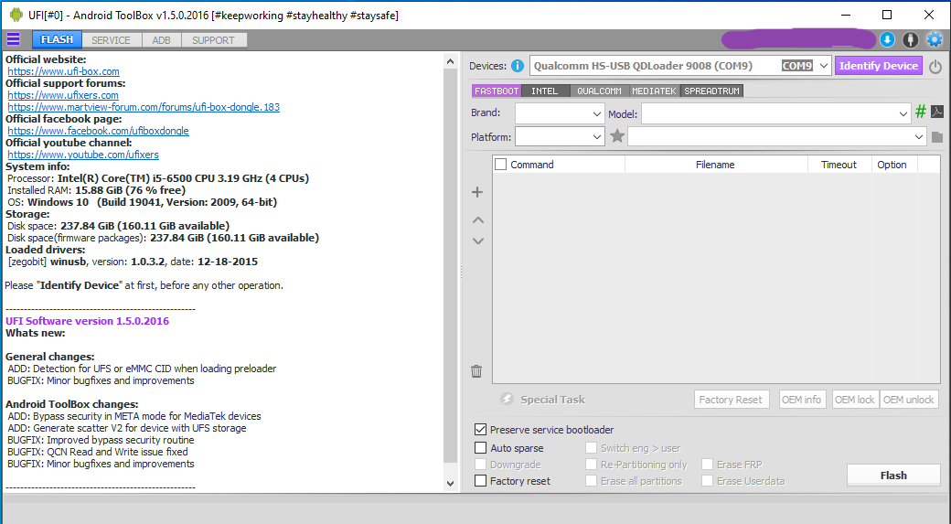Click the power icon beside Identify Device
The height and width of the screenshot is (524, 951).
coord(935,66)
